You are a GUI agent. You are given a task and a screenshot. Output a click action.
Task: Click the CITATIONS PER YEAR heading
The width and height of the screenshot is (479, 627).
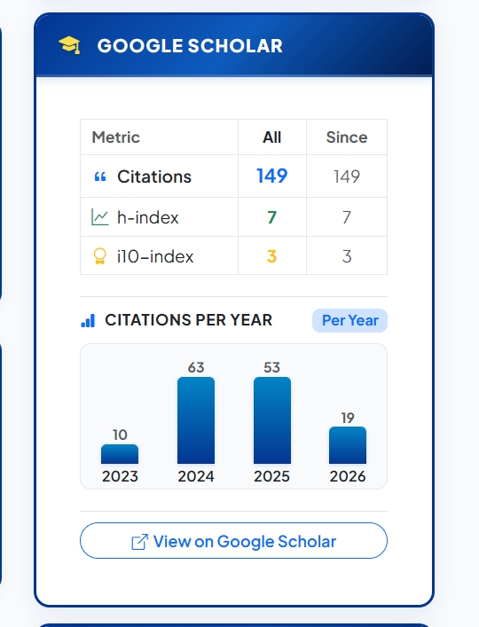(x=189, y=320)
